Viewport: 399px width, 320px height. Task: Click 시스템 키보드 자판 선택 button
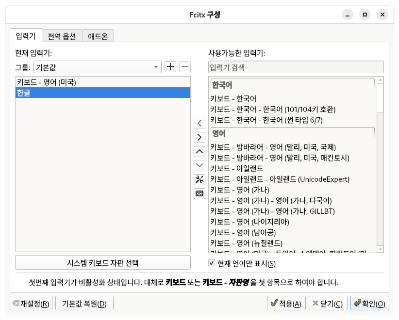pyautogui.click(x=103, y=263)
